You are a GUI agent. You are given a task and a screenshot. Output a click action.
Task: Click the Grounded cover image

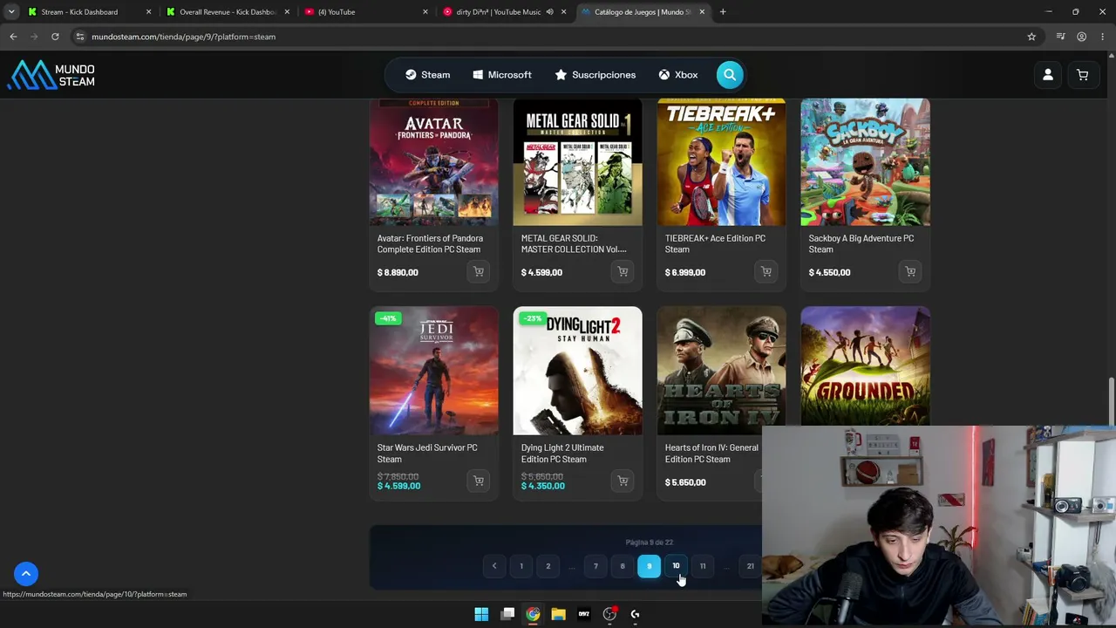point(865,366)
